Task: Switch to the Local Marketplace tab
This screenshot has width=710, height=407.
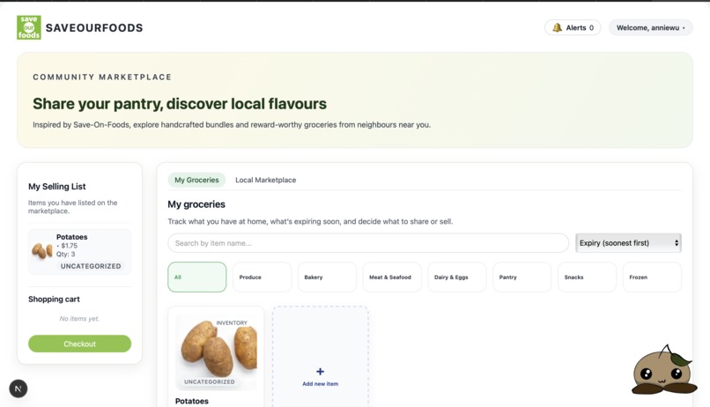Action: pyautogui.click(x=265, y=180)
